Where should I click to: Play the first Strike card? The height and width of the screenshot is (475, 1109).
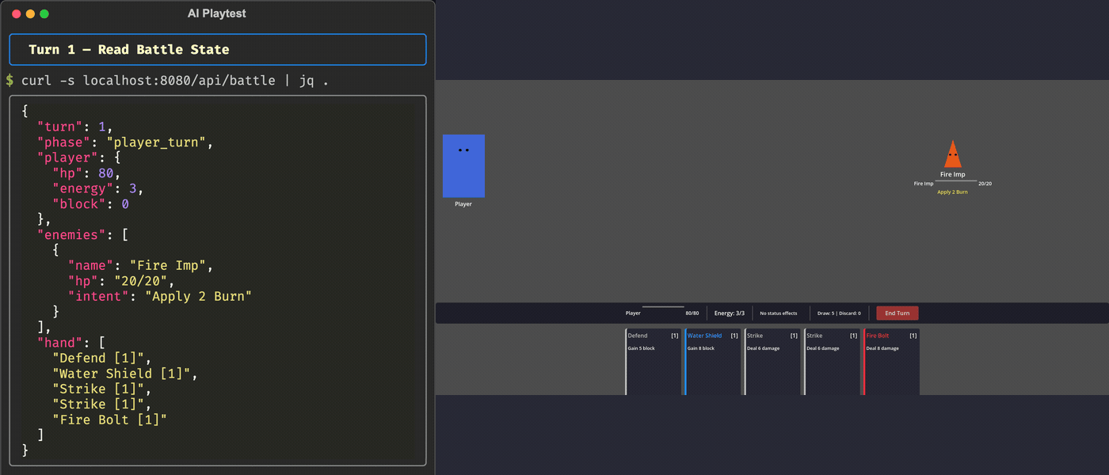click(772, 360)
